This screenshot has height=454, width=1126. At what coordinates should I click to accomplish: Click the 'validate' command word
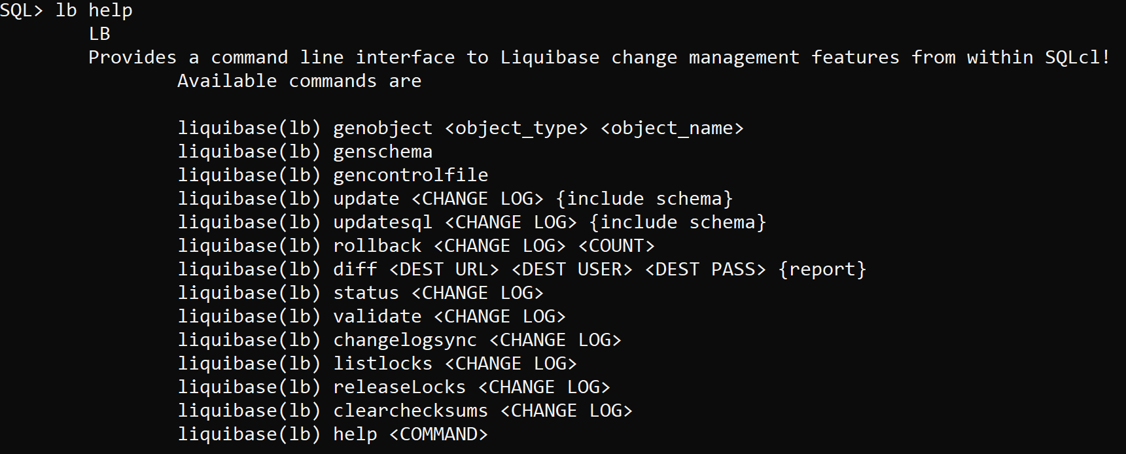(378, 317)
